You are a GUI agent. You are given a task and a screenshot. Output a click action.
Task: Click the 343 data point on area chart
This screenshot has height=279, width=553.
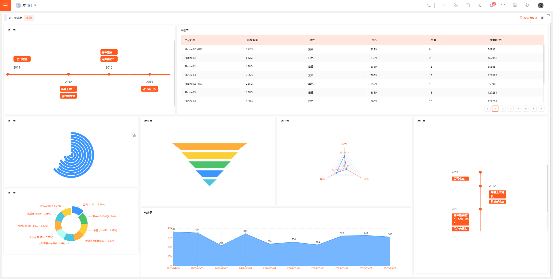pyautogui.click(x=245, y=234)
